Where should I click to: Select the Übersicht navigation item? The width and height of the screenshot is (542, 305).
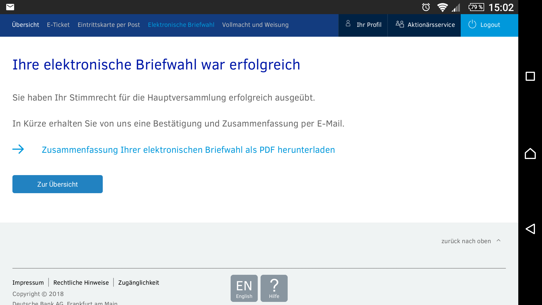point(25,25)
